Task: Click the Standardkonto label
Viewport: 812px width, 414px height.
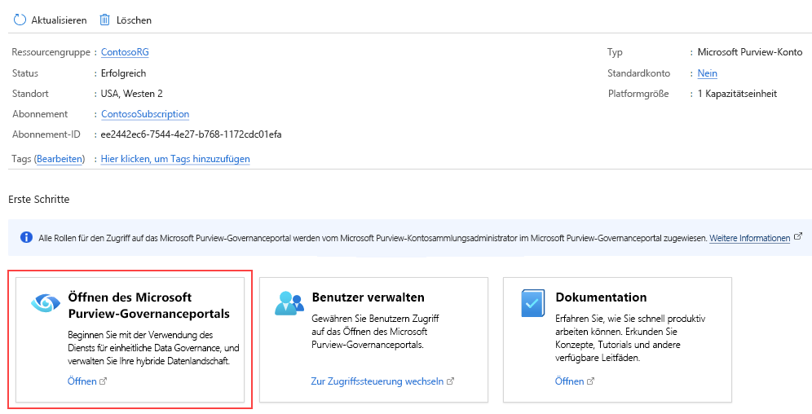Action: 639,73
